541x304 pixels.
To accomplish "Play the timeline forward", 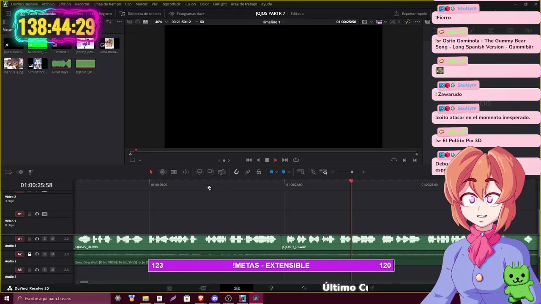I will point(276,160).
